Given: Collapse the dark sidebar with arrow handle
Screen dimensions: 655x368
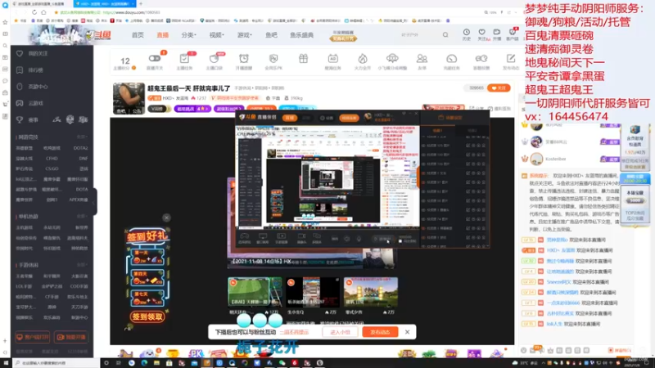Looking at the screenshot, I should (95, 202).
